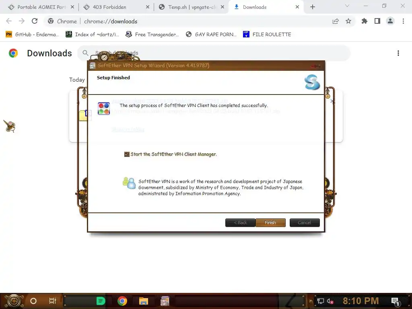This screenshot has height=309, width=412.
Task: Close the Temp.sh tab
Action: 222,7
